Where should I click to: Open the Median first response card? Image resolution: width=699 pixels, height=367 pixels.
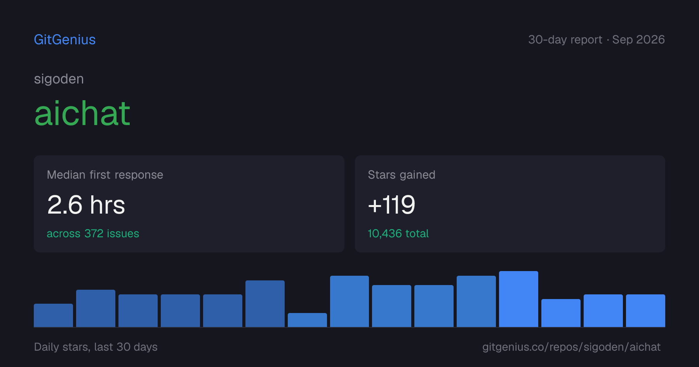pyautogui.click(x=189, y=204)
